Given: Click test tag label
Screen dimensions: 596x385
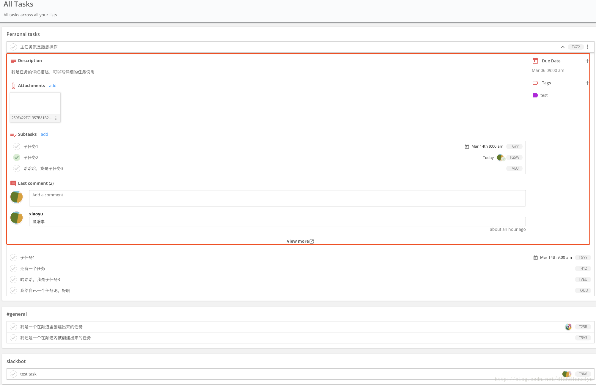Looking at the screenshot, I should (x=544, y=95).
